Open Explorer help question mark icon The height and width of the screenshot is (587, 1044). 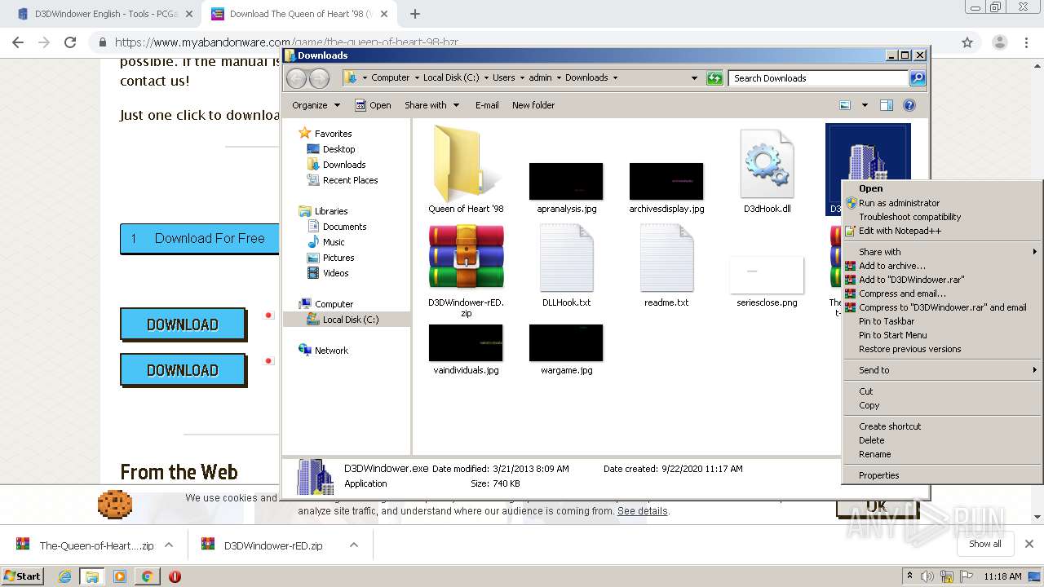click(x=909, y=105)
